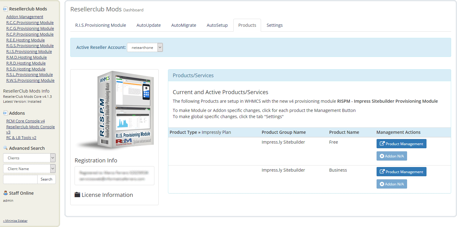
Task: Click the Products/Services panel header
Action: [x=309, y=75]
